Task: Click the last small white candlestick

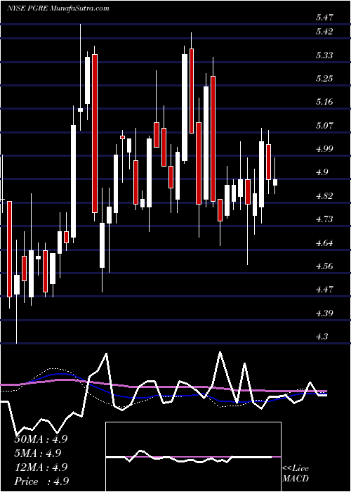Action: tap(275, 182)
